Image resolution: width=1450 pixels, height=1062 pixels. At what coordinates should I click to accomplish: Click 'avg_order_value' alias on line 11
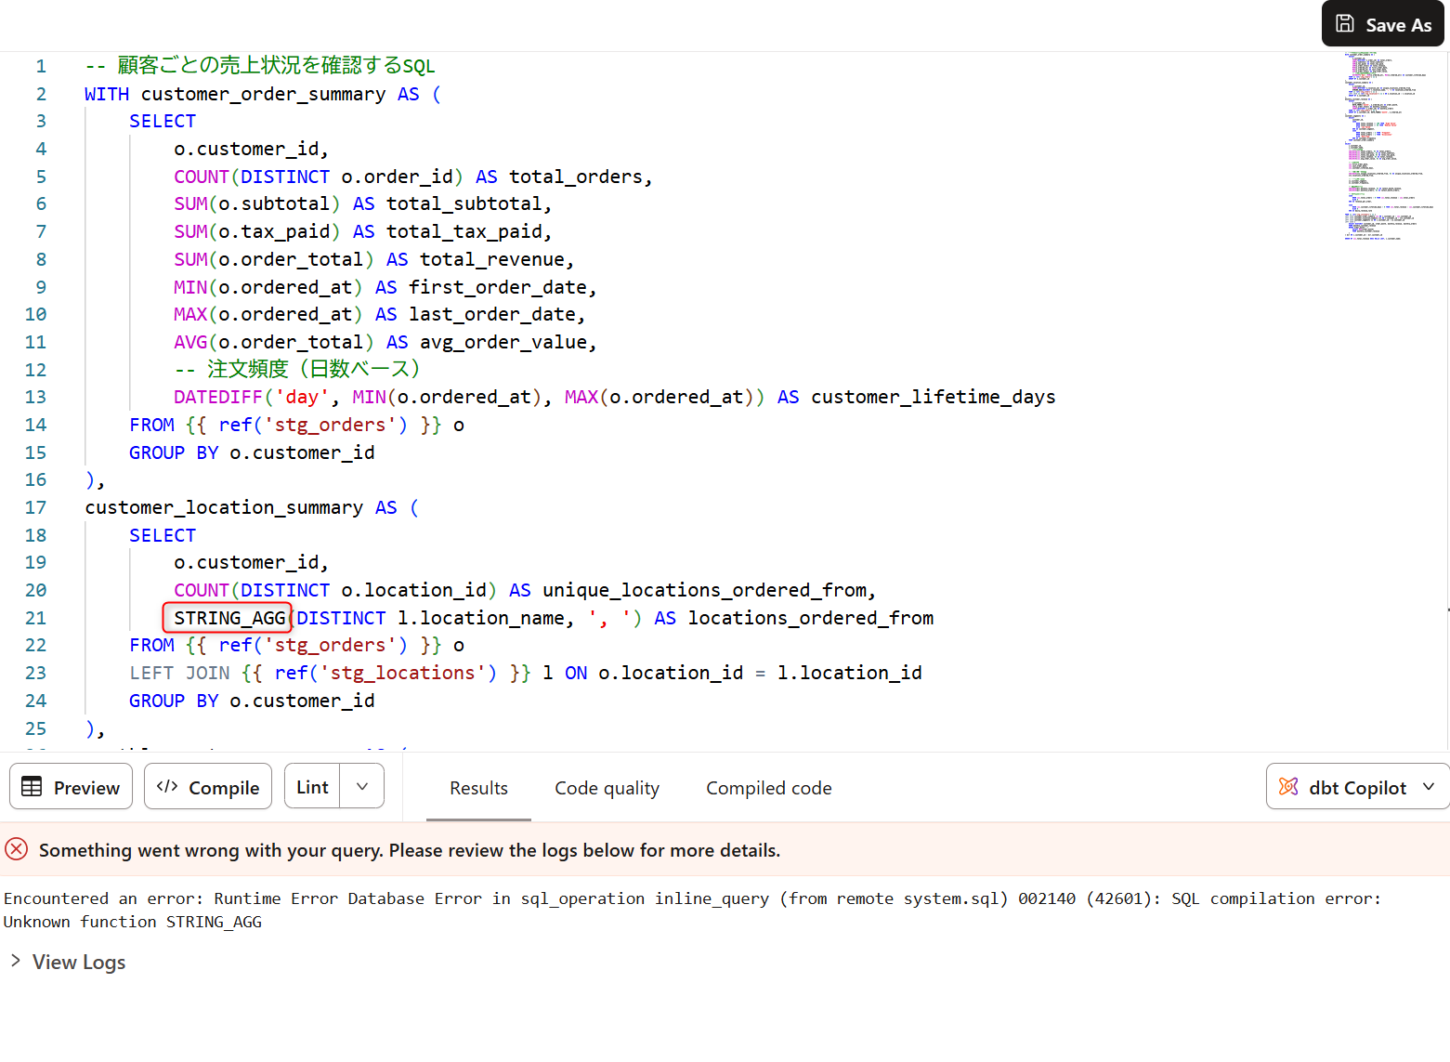[503, 342]
